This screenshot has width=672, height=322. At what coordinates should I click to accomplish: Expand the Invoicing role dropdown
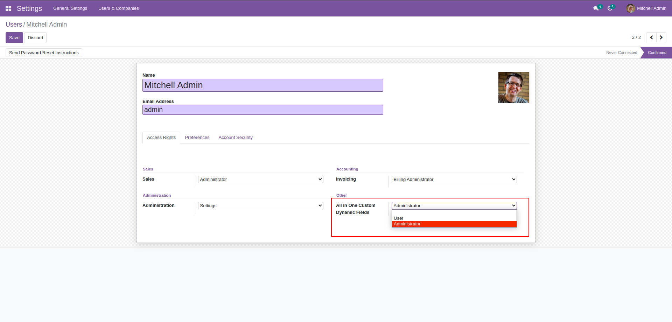(x=454, y=180)
